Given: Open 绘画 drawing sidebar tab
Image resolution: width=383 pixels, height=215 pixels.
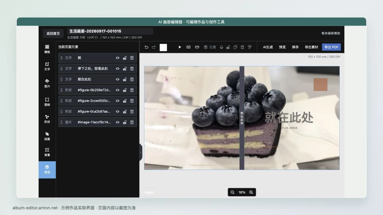Looking at the screenshot, I should (x=47, y=136).
